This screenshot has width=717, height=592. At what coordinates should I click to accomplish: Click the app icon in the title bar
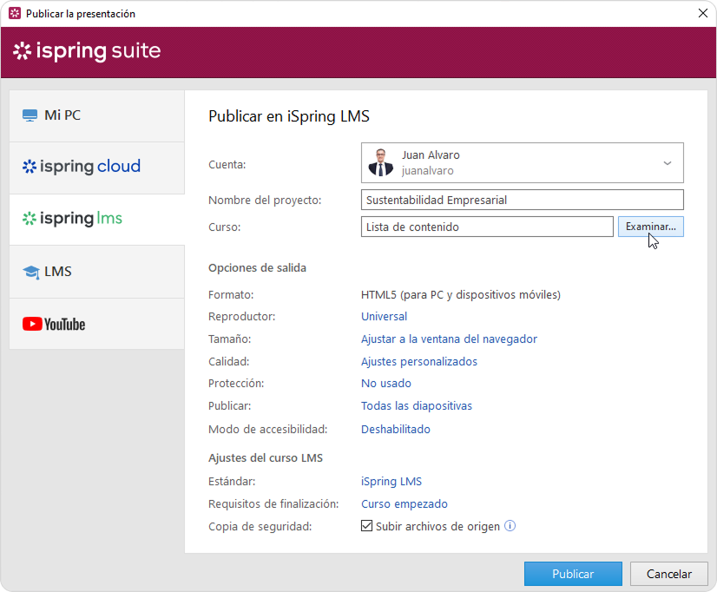14,14
